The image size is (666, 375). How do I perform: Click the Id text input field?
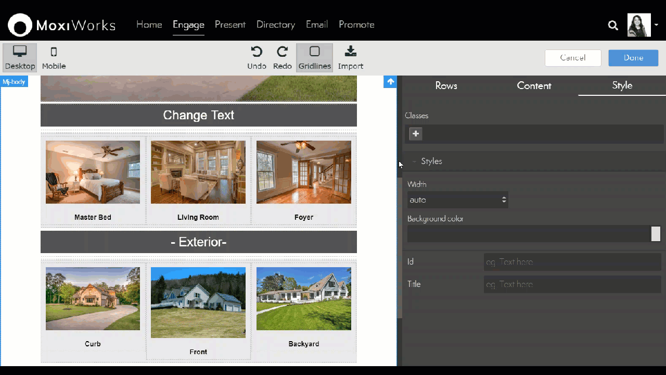pos(572,262)
